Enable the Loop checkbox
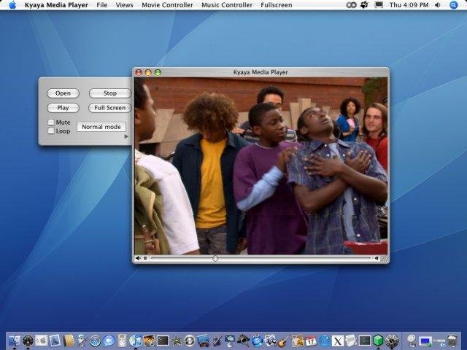Screen dimensions: 467x350 click(51, 131)
